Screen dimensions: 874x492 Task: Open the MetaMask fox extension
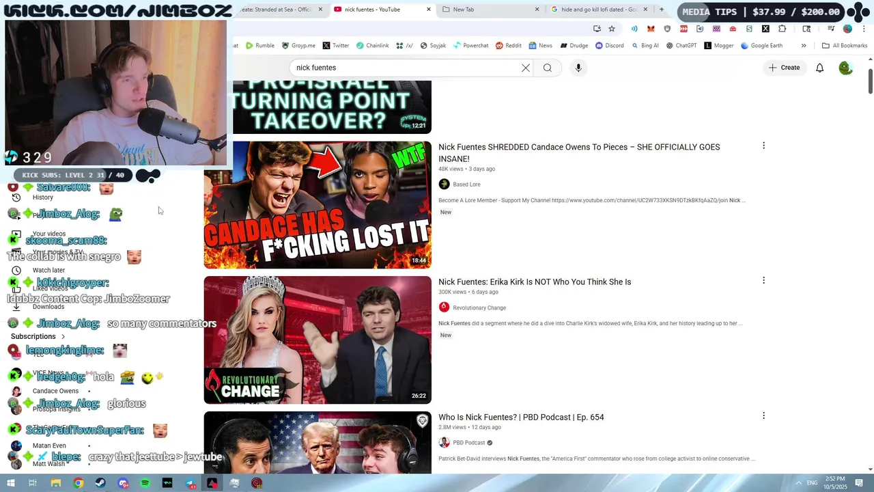click(x=651, y=29)
